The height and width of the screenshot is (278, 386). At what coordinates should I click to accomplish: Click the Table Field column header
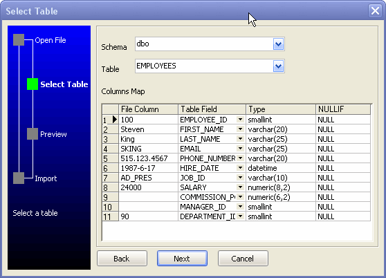tap(212, 109)
